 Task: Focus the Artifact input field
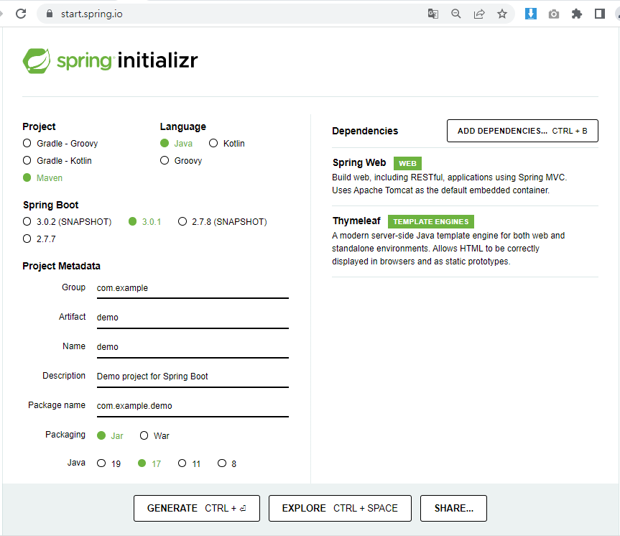193,318
